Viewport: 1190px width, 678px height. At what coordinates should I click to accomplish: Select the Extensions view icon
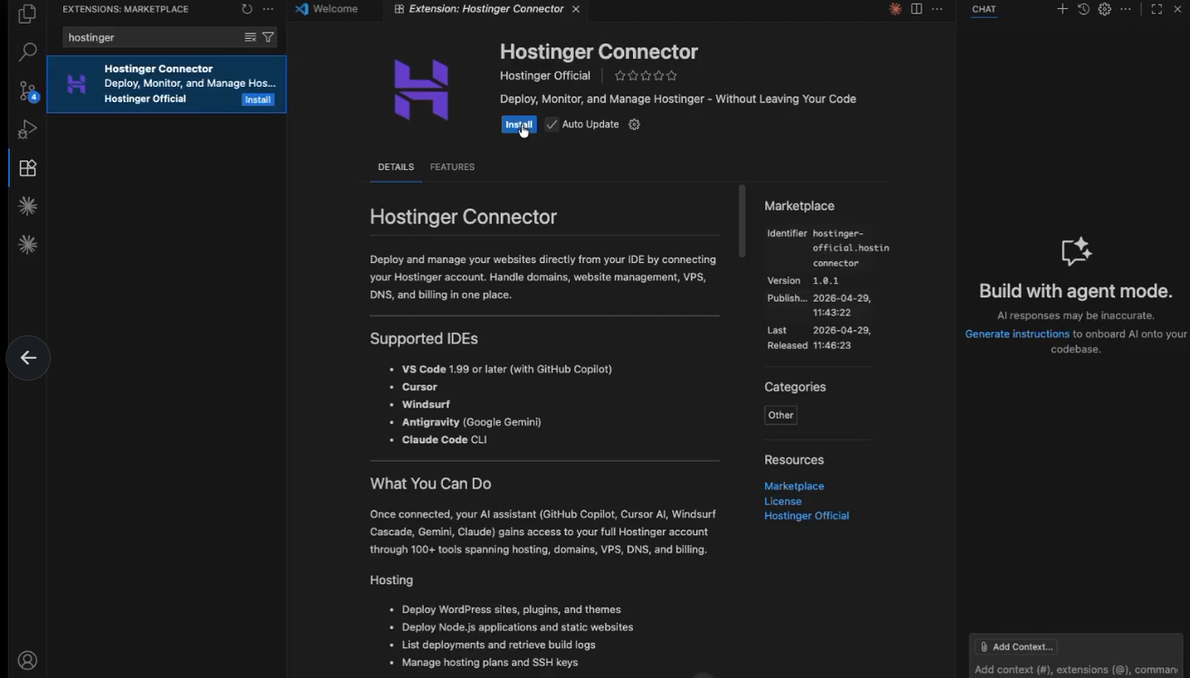pyautogui.click(x=27, y=168)
